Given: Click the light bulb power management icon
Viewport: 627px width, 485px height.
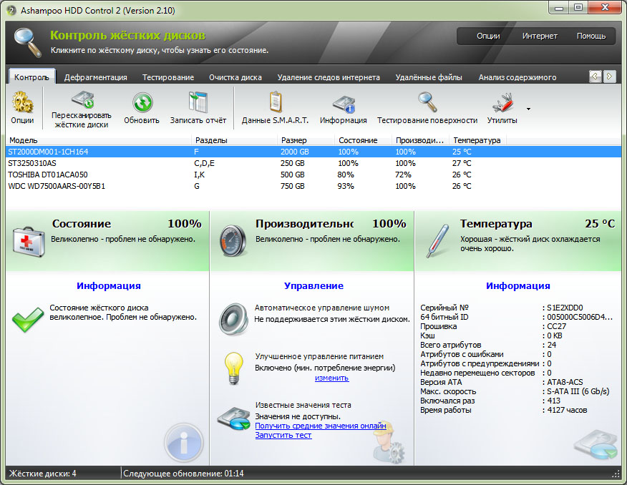Looking at the screenshot, I should click(x=234, y=368).
